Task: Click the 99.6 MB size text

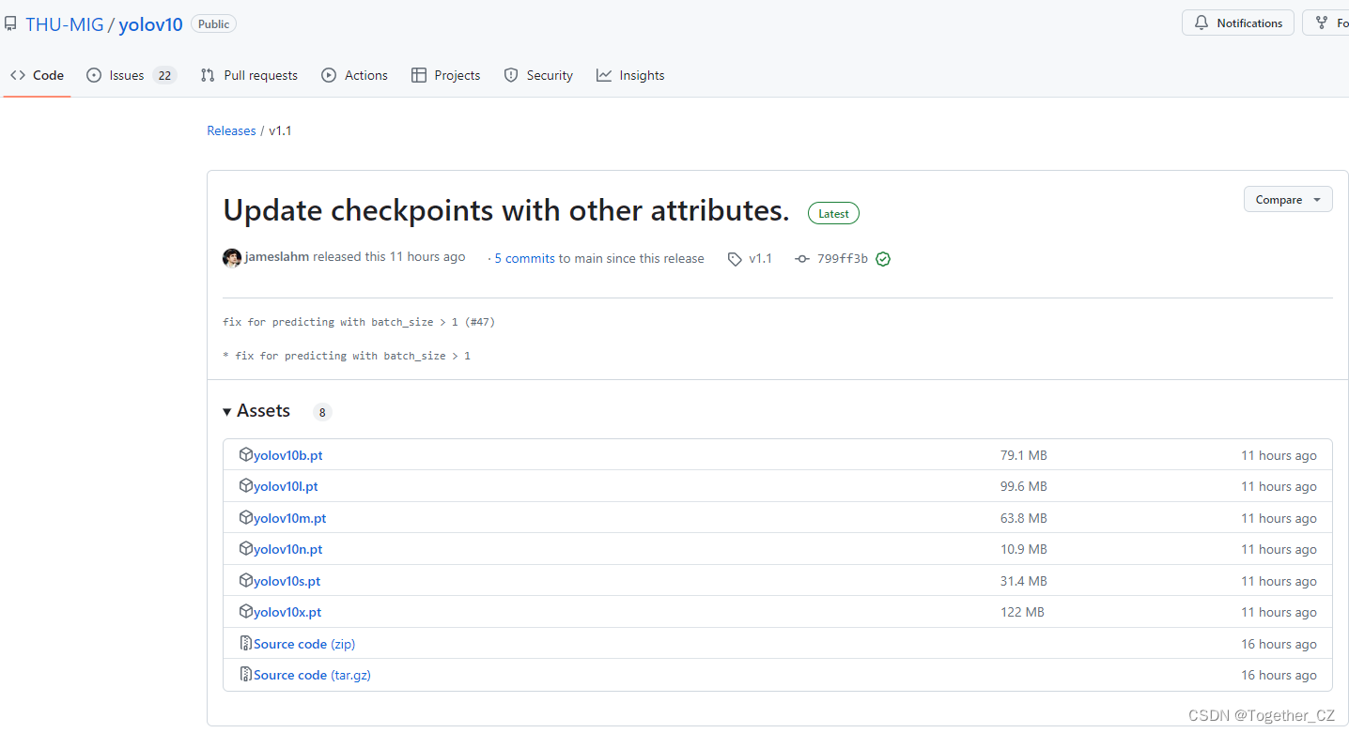Action: click(1023, 486)
